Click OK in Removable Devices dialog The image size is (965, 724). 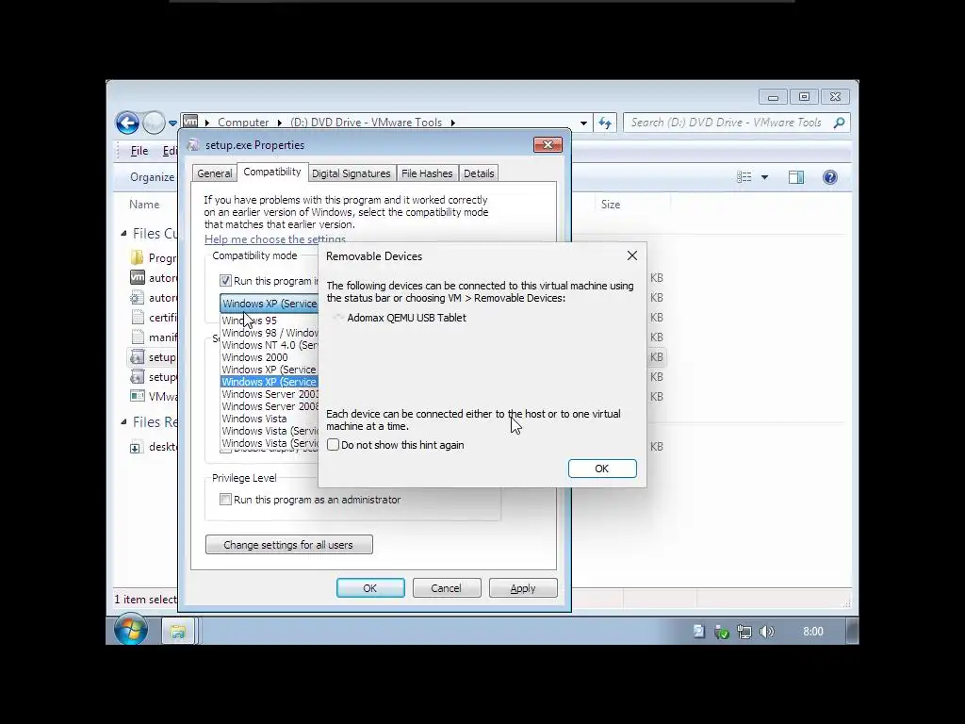coord(602,469)
